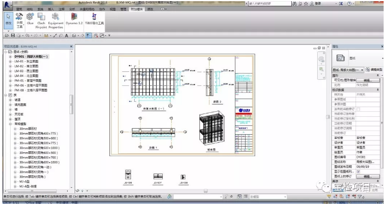Click the 编辑类型 edit type button
The image size is (387, 205).
point(374,70)
